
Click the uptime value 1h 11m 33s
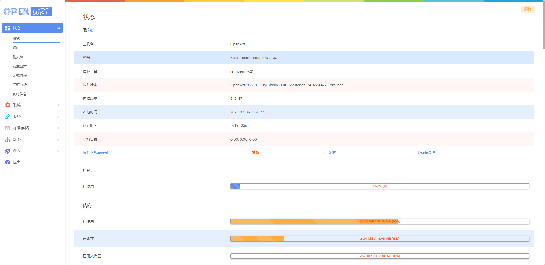239,126
